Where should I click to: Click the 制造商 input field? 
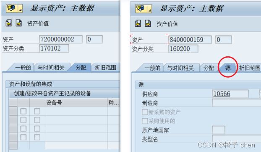[x=237, y=103]
